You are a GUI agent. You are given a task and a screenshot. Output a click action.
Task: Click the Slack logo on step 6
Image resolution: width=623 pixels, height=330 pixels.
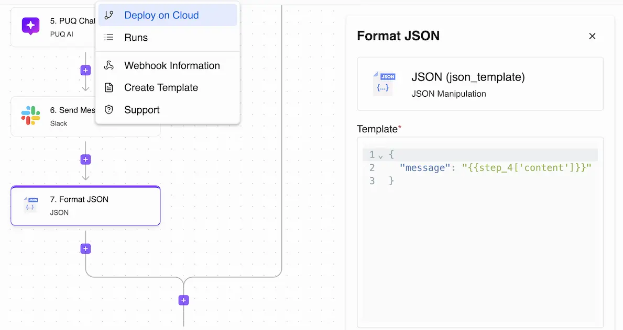[31, 116]
